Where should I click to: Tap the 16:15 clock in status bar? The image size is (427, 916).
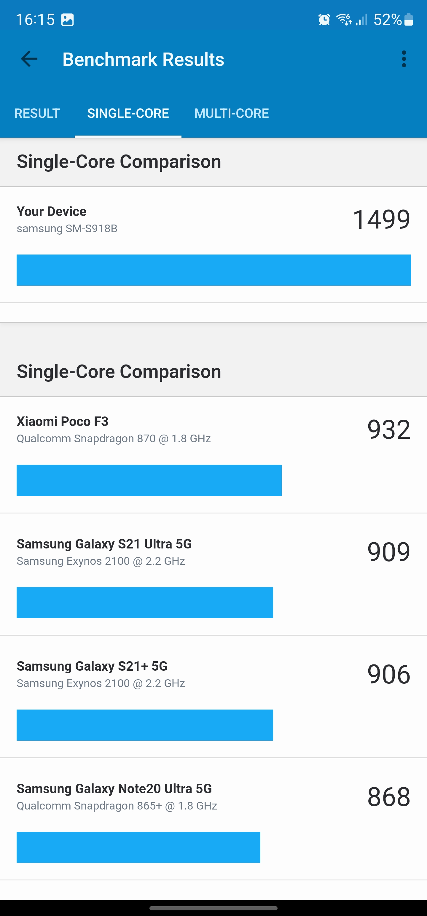(35, 20)
